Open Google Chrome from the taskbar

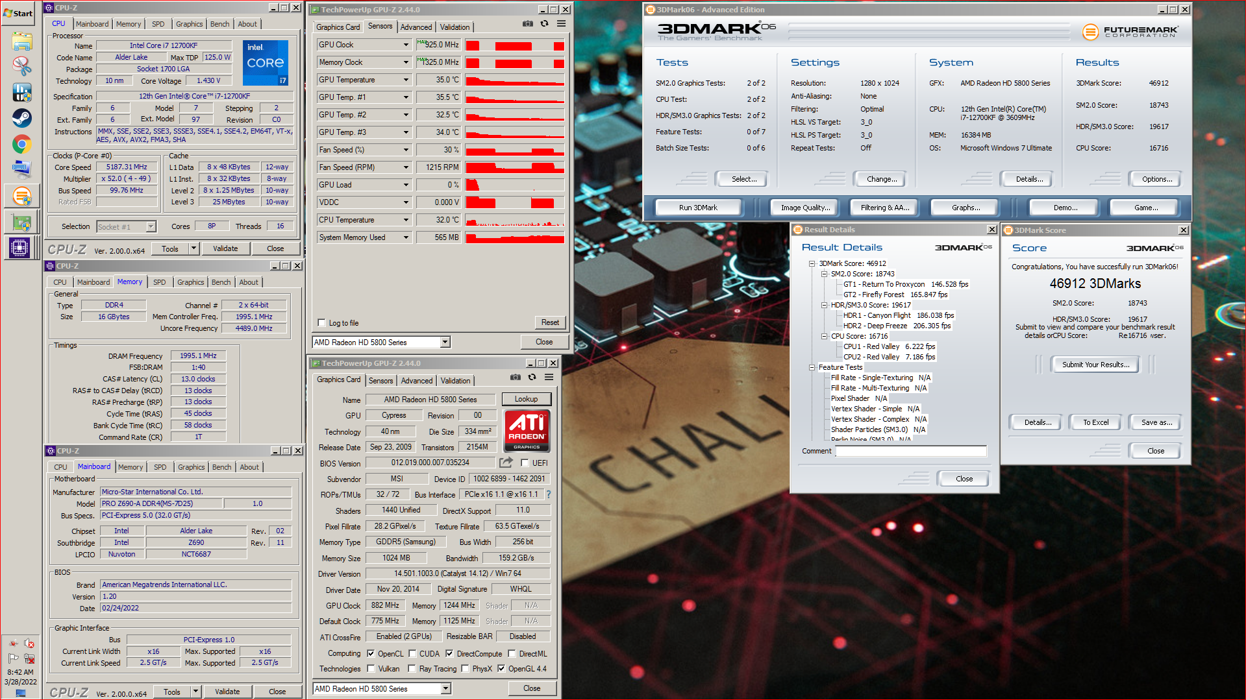[x=21, y=144]
